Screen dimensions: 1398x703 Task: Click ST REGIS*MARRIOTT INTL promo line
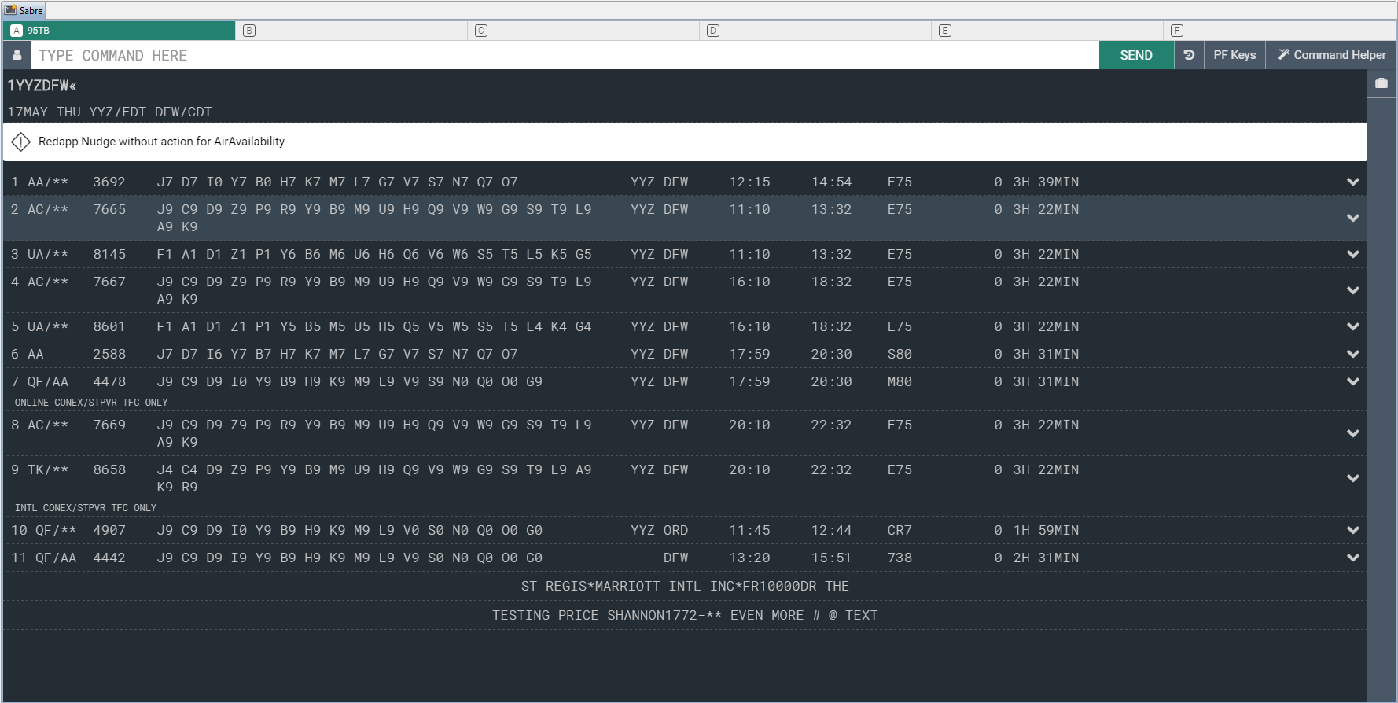coord(685,586)
